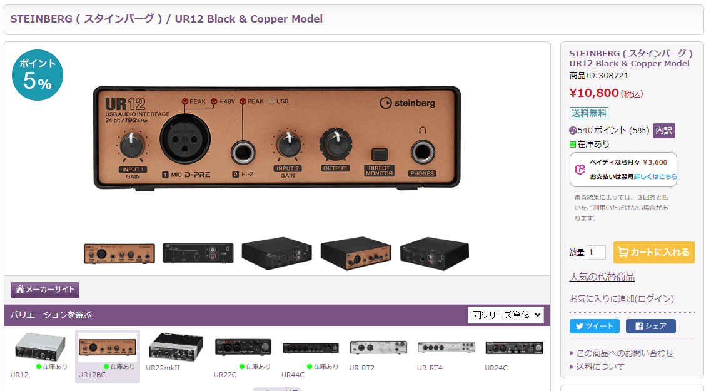Open the メーカーサイト link button
The height and width of the screenshot is (391, 706).
(45, 290)
